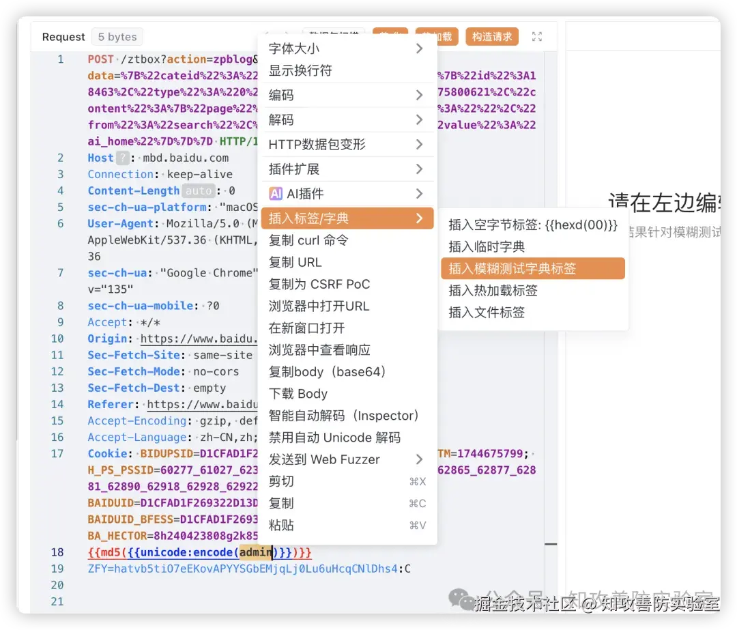737x630 pixels.
Task: Open the 字体大小 font size submenu
Action: coord(347,48)
